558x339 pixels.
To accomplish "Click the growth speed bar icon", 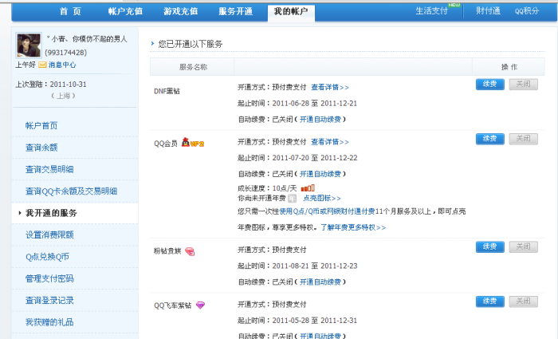I will tap(308, 187).
